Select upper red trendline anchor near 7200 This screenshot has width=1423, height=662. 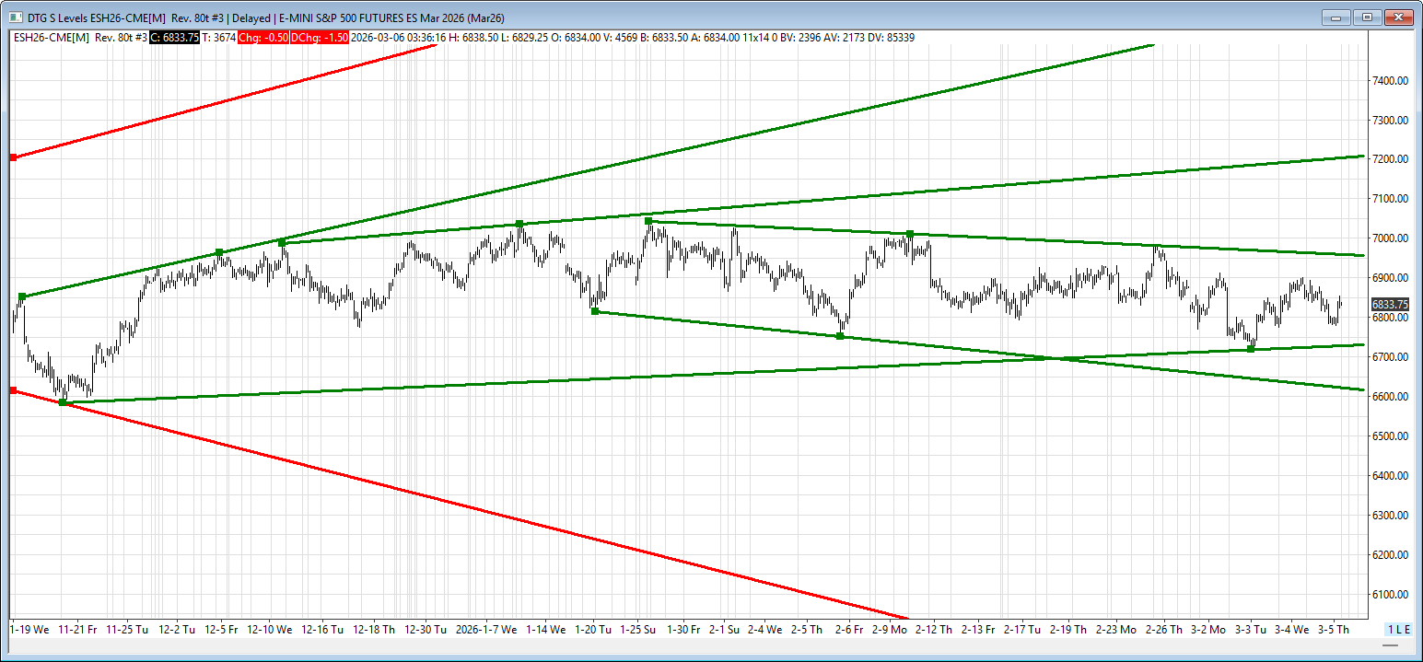click(x=13, y=157)
